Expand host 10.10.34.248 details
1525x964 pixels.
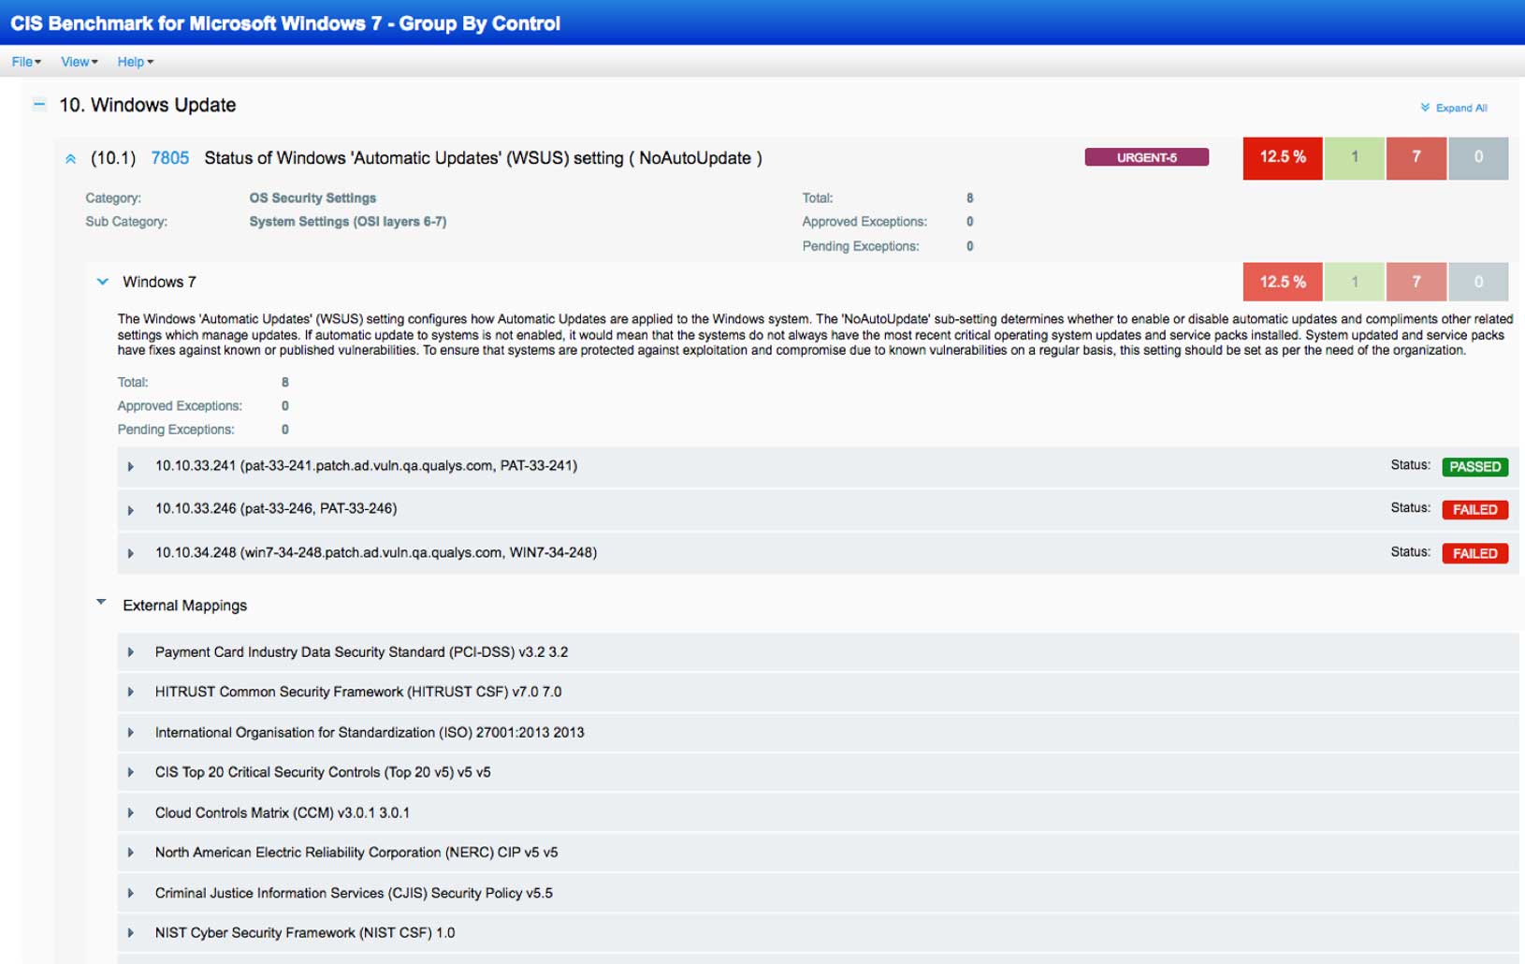point(131,552)
